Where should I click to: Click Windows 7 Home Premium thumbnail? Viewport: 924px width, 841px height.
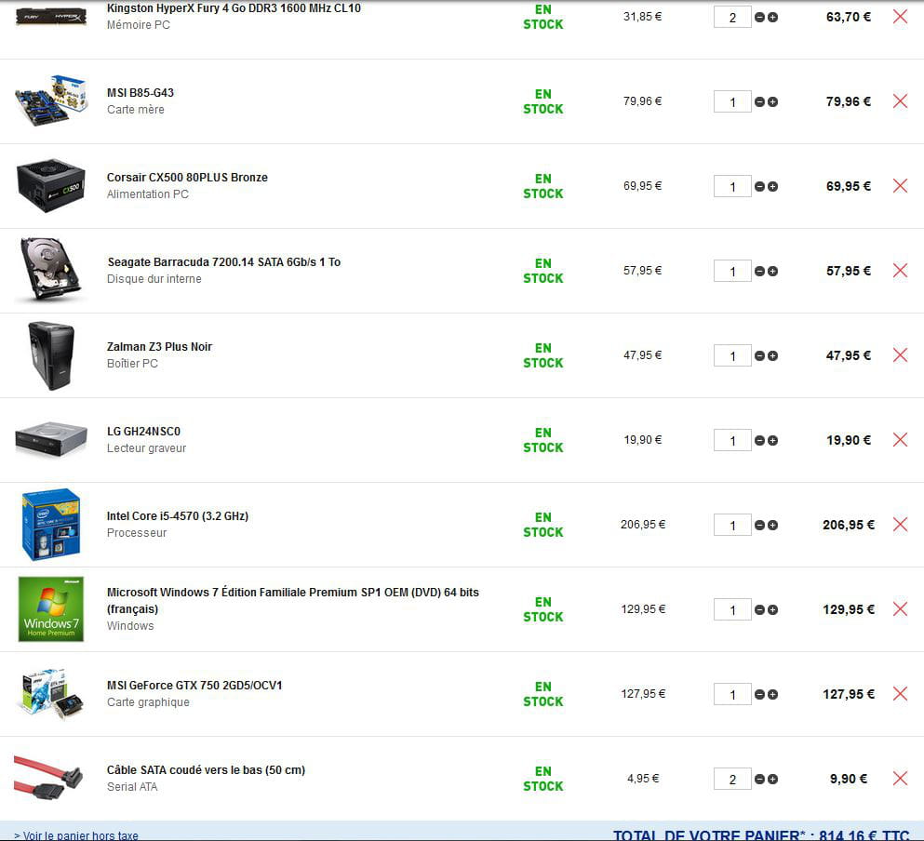(x=50, y=608)
